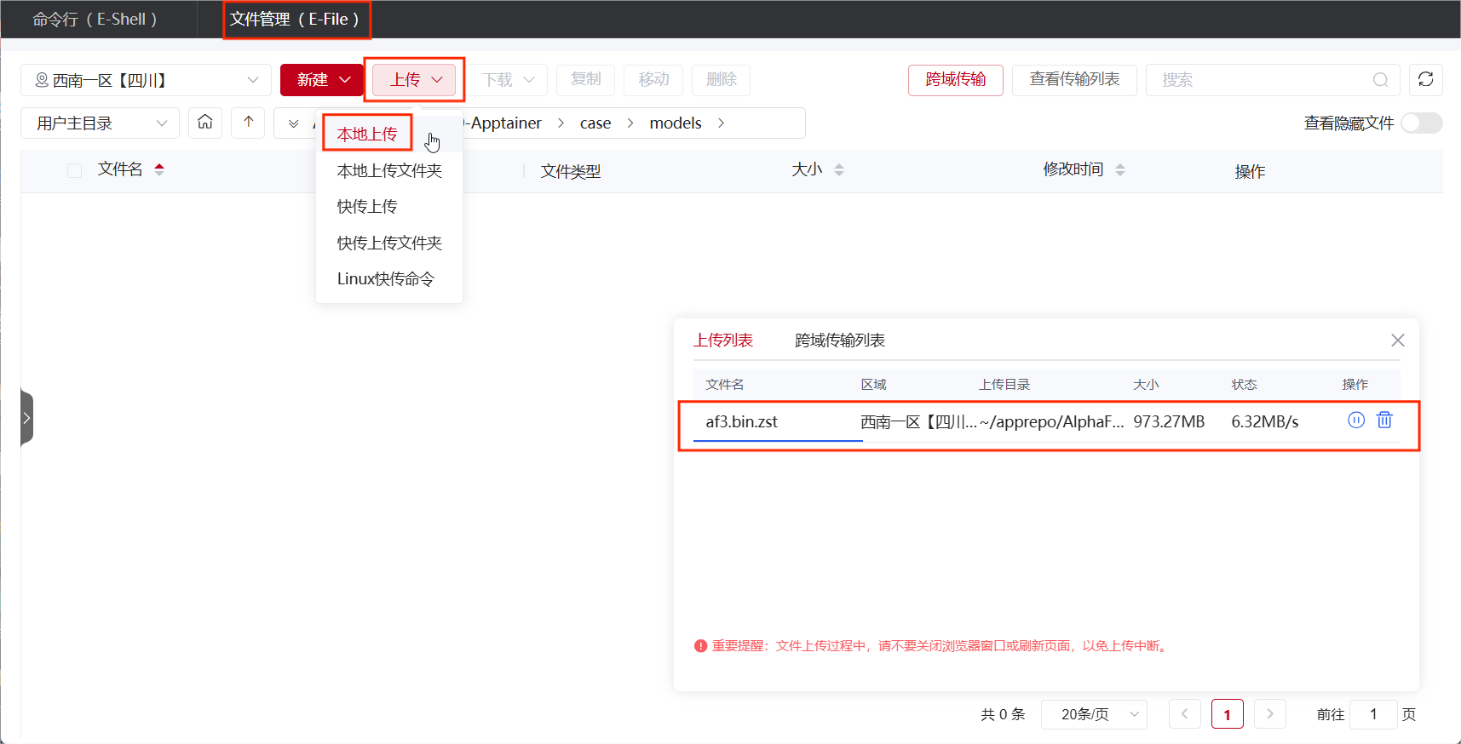Open the 西南一区【四川】 region dropdown
The image size is (1461, 744).
pos(146,80)
